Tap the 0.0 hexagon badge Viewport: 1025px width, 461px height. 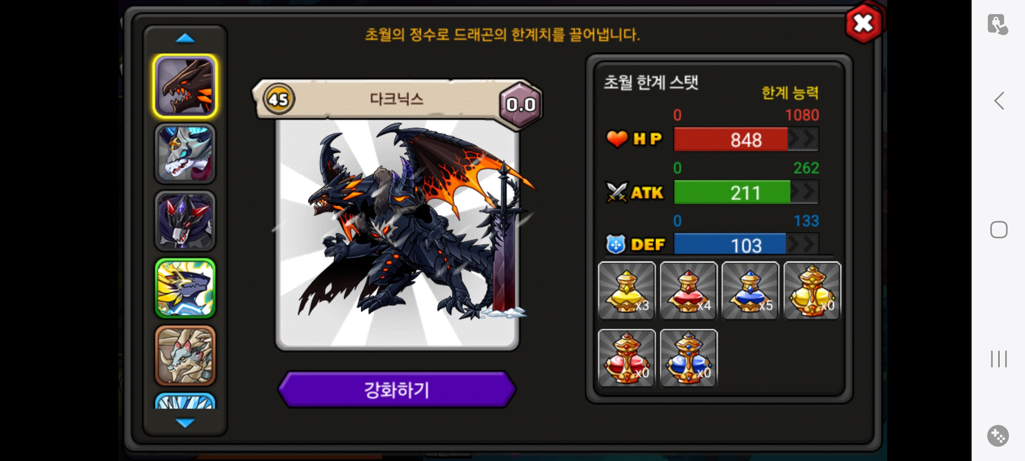pyautogui.click(x=521, y=105)
